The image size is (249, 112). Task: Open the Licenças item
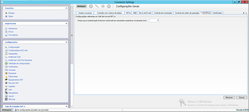click(x=12, y=70)
